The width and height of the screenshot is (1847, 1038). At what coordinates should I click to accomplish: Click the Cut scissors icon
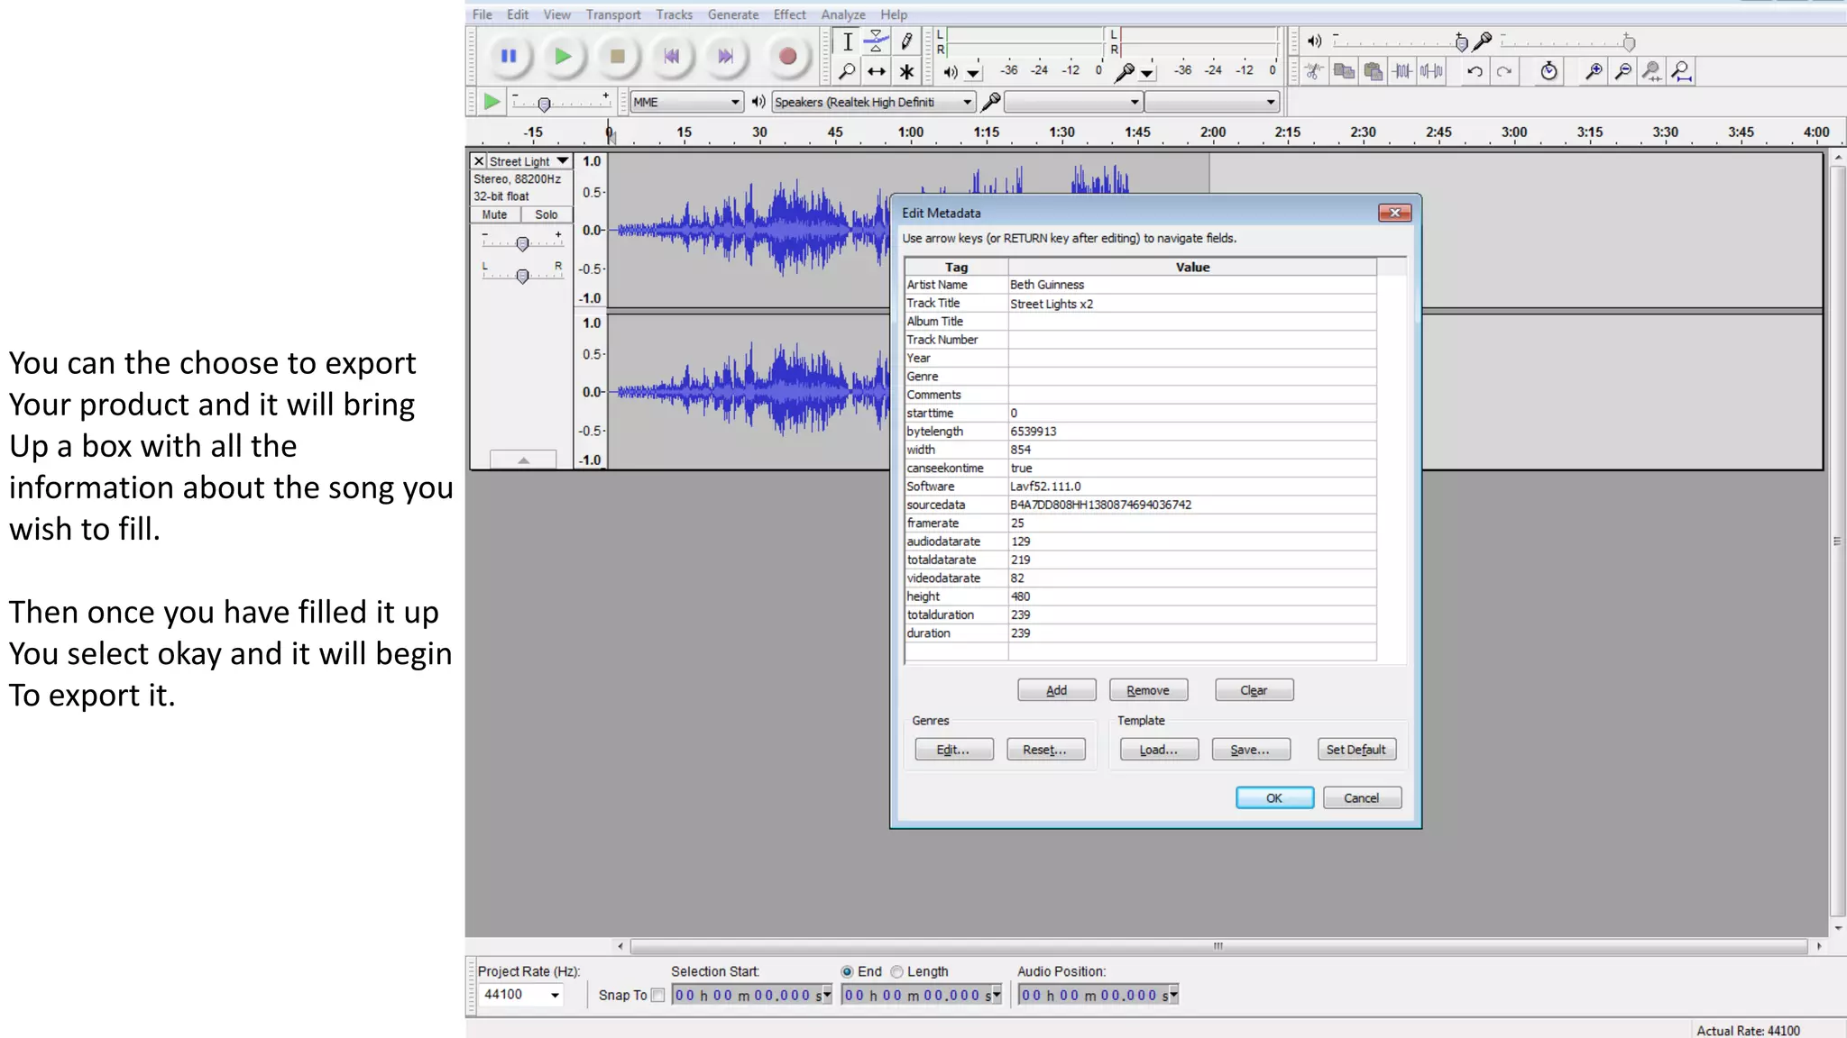click(1315, 71)
